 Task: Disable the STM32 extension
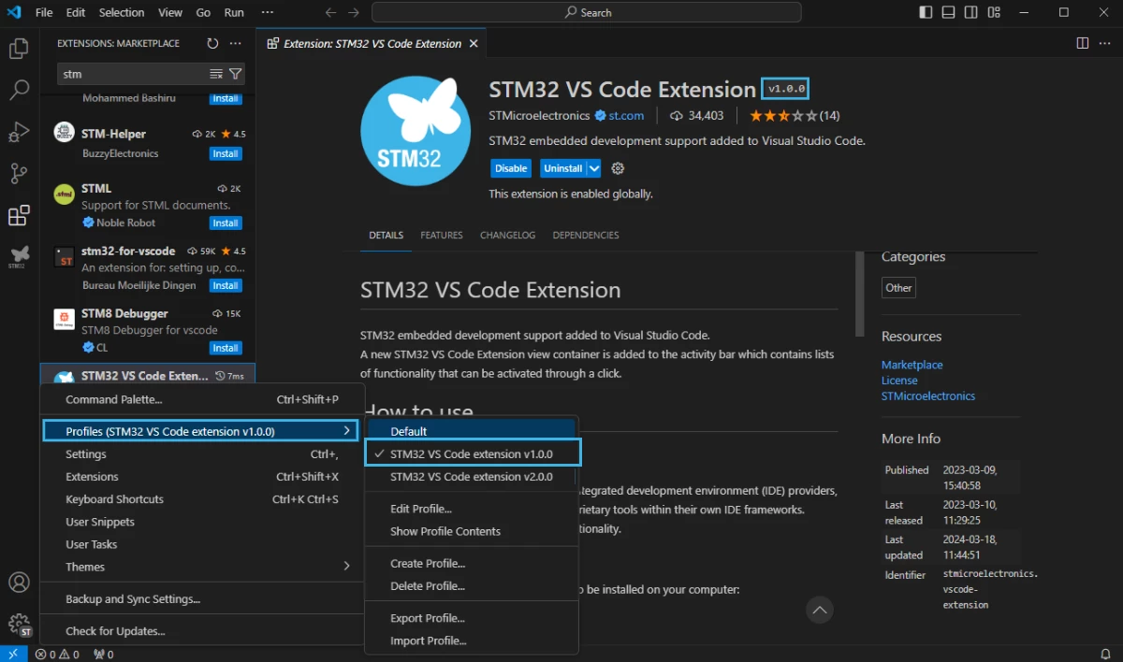(x=511, y=168)
